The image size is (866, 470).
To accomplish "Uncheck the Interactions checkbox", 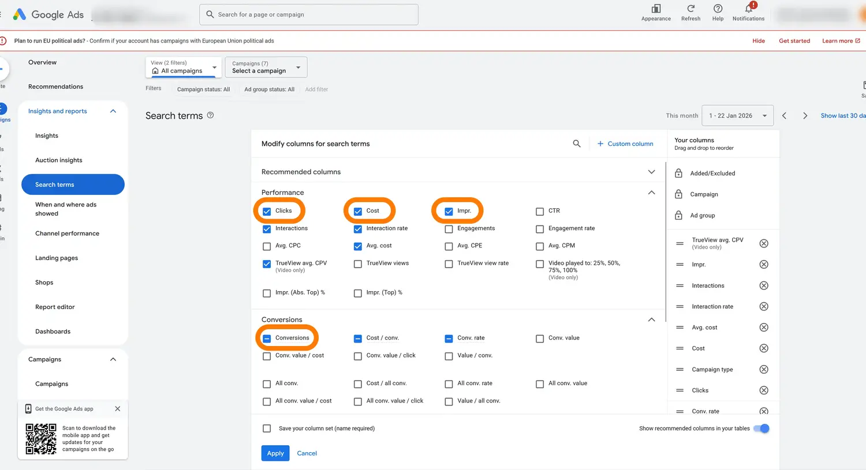I will click(266, 229).
